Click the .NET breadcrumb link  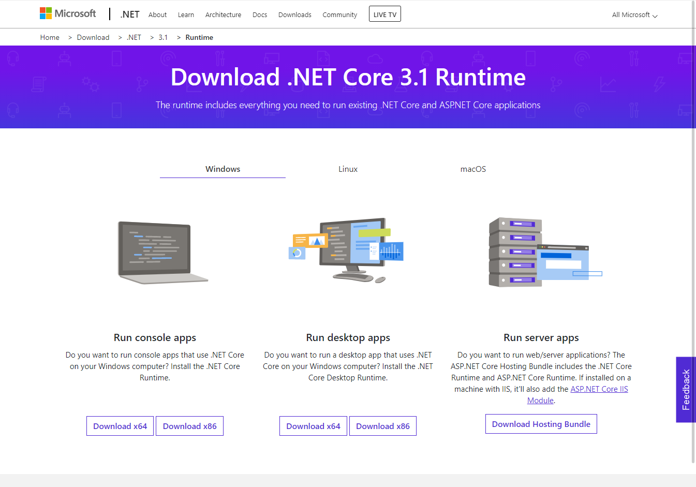tap(134, 37)
